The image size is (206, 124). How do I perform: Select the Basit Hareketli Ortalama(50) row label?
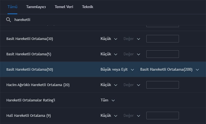30,70
